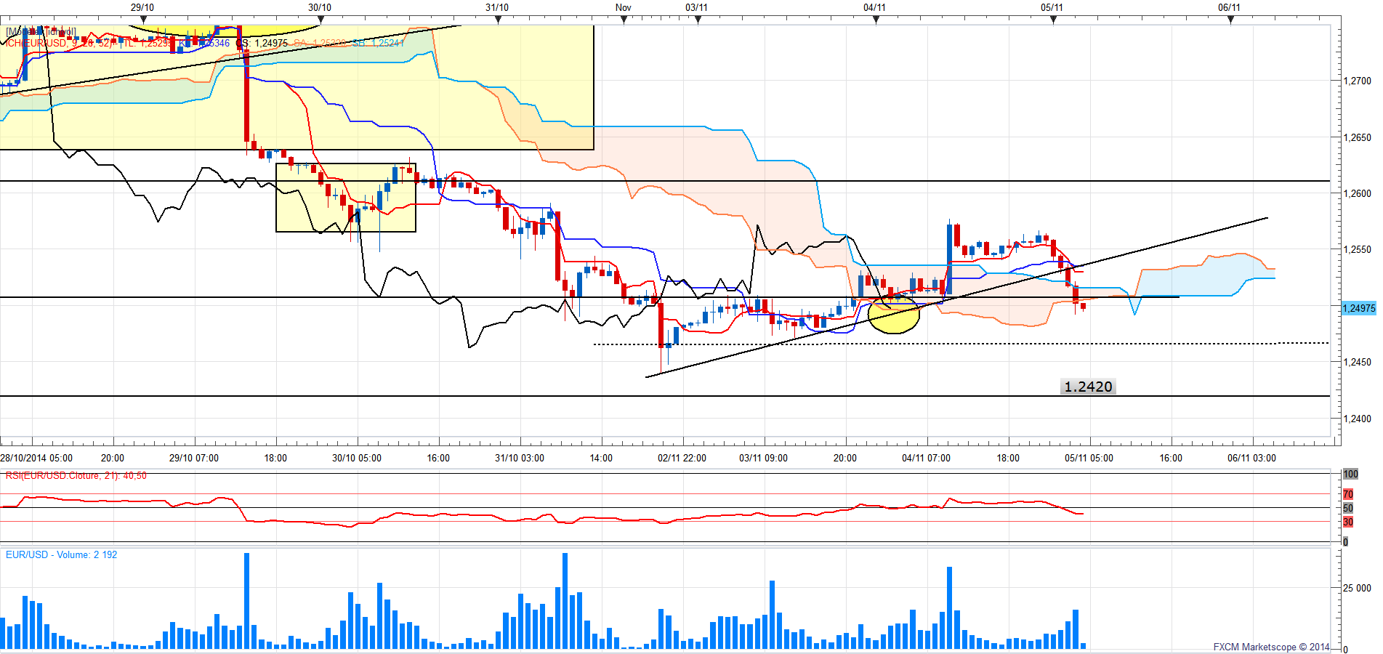Open the RSI(EUR/USD.Cloture, 21) indicator label
This screenshot has height=654, width=1383.
click(76, 476)
